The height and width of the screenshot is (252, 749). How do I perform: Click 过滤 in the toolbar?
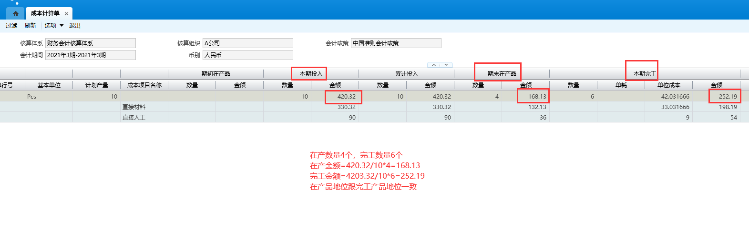(x=11, y=26)
